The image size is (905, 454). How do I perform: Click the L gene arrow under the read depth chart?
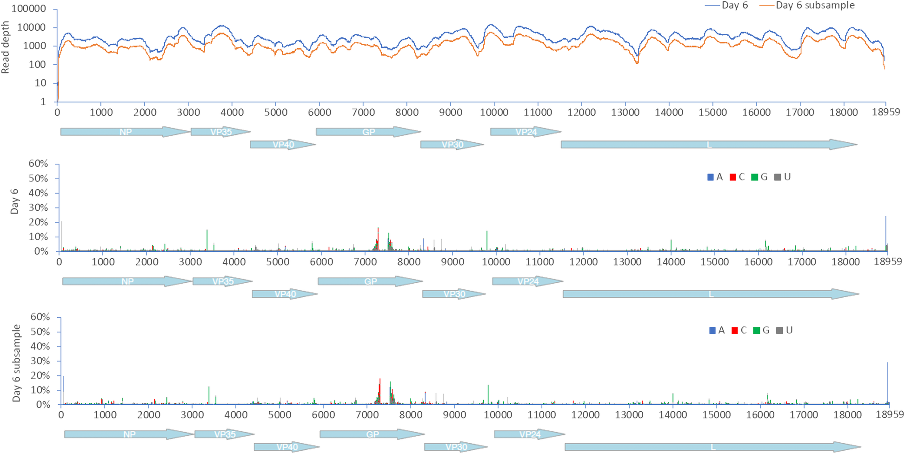[x=709, y=145]
